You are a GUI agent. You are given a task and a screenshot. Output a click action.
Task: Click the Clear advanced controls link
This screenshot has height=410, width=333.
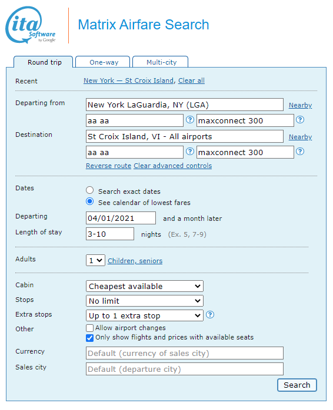pyautogui.click(x=172, y=166)
